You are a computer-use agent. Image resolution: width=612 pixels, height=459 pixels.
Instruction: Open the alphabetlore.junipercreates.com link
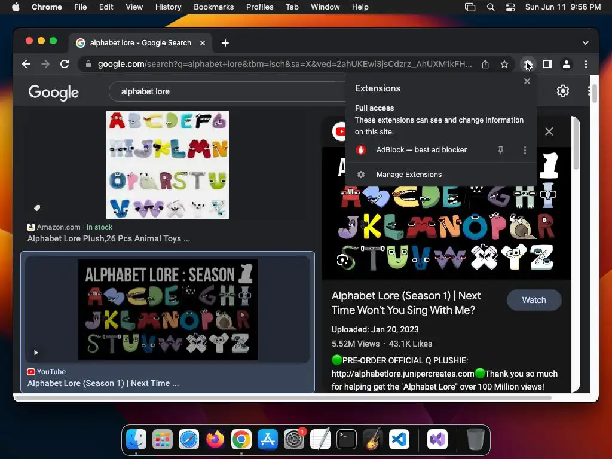(403, 374)
